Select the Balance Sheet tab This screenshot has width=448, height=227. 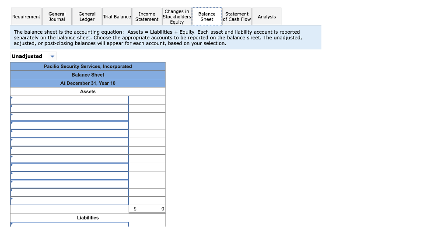(207, 17)
